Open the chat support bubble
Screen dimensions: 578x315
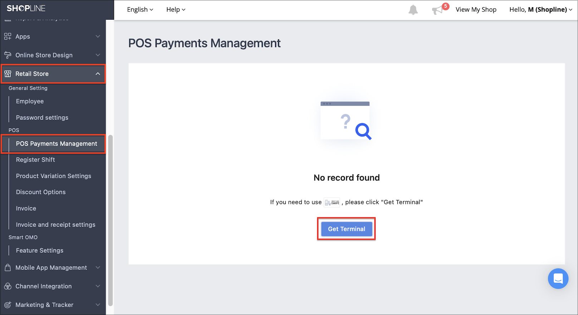(558, 278)
